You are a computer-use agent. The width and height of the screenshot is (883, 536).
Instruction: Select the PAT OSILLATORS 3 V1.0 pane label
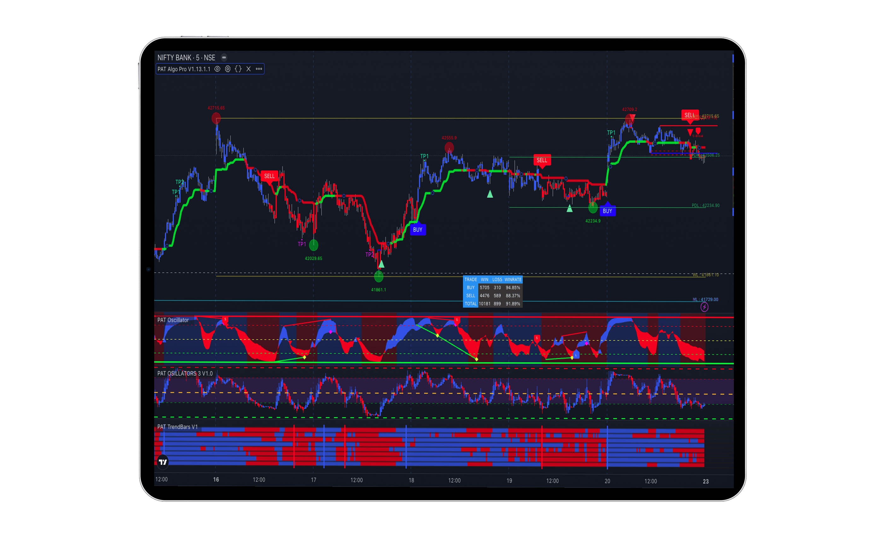click(185, 373)
